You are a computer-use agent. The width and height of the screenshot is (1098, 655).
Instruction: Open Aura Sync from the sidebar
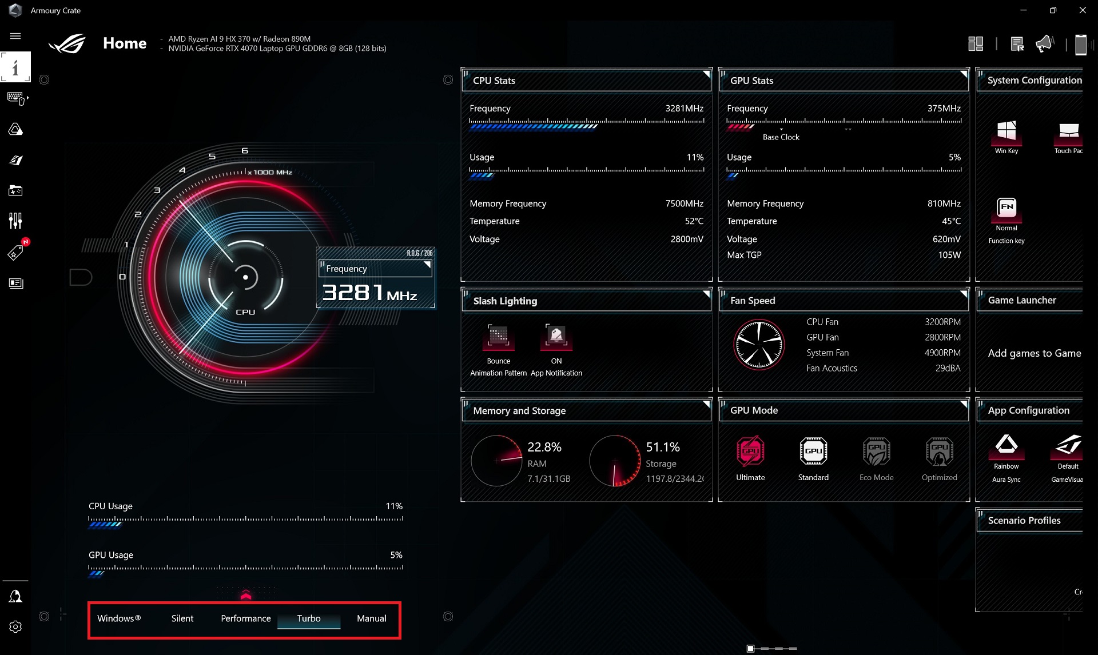click(15, 129)
